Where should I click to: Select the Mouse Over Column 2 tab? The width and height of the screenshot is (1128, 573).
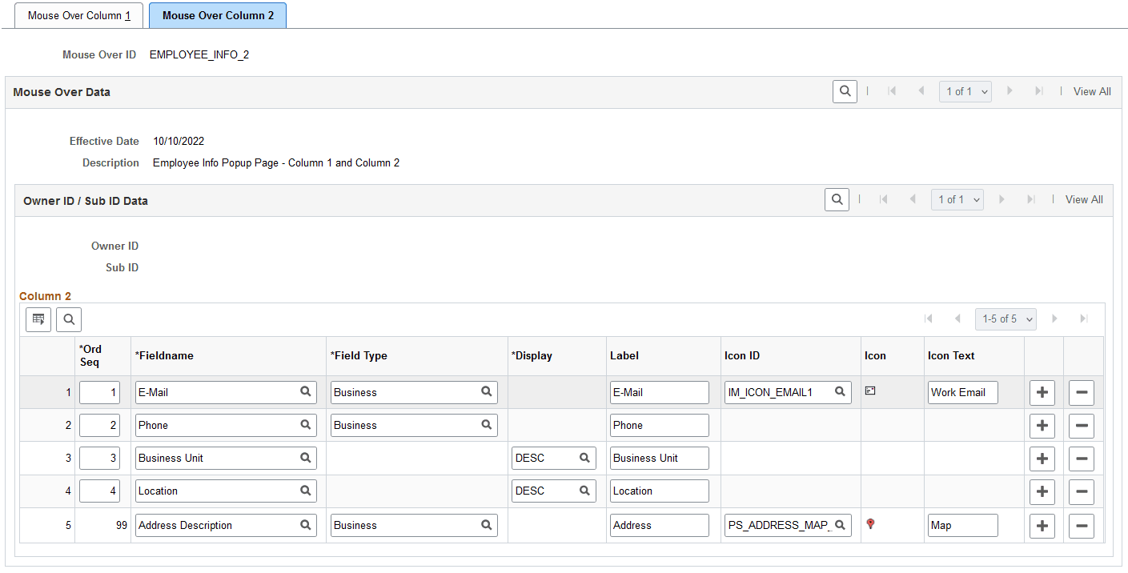(x=218, y=16)
